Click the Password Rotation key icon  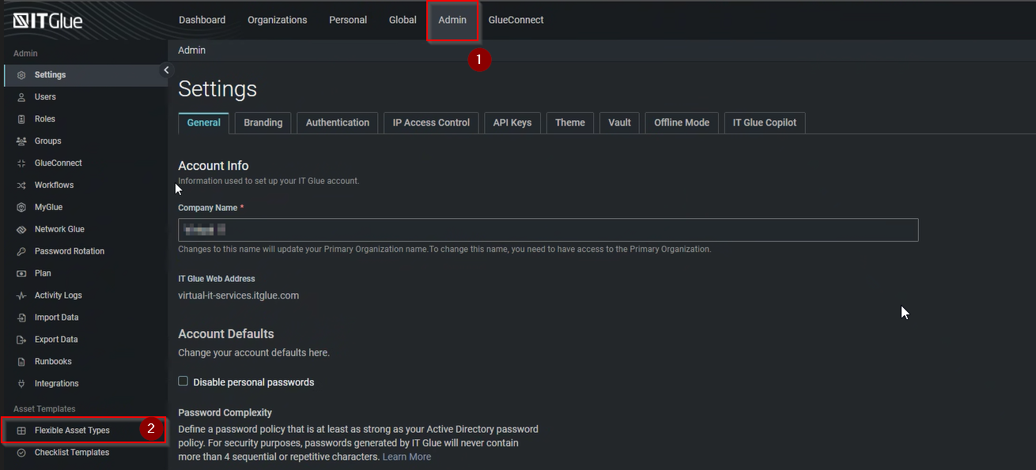(21, 252)
